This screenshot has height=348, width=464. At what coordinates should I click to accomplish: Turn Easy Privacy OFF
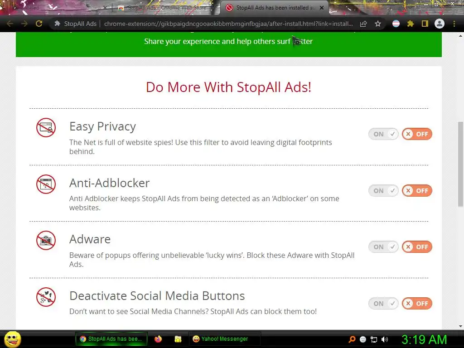pyautogui.click(x=417, y=134)
